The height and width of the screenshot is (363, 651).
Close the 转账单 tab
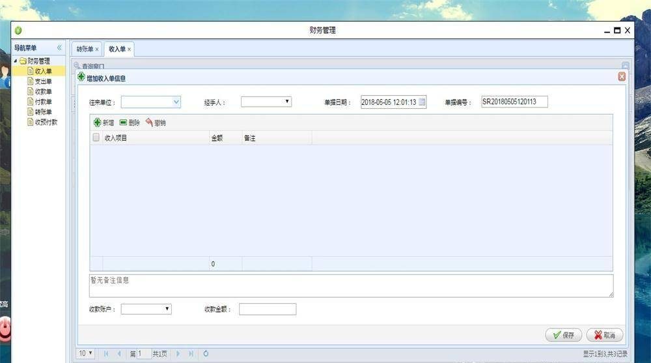97,50
